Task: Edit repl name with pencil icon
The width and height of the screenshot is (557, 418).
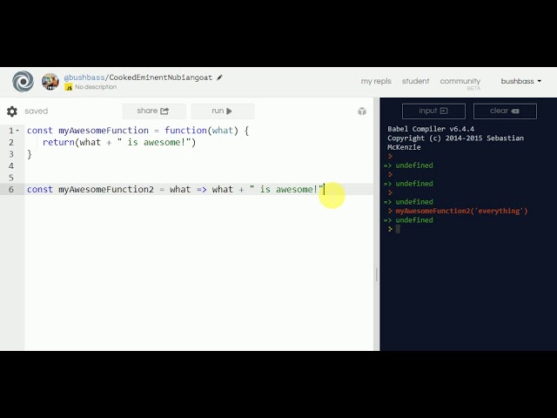Action: tap(219, 78)
